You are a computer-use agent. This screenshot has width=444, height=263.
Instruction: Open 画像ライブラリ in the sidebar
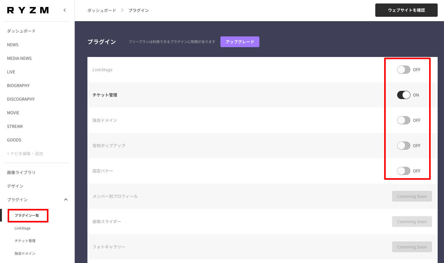tap(21, 172)
